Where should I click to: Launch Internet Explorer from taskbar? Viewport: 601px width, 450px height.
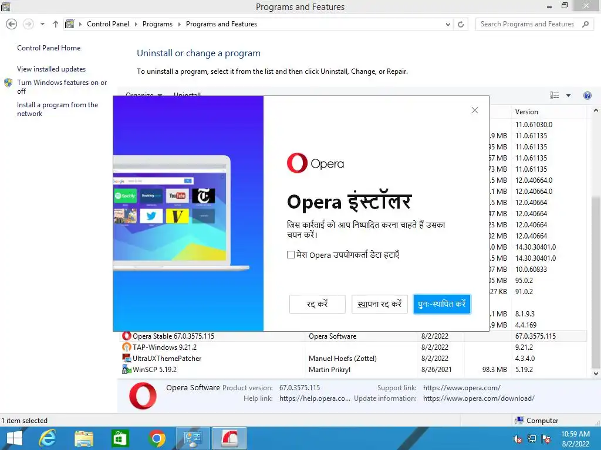48,438
